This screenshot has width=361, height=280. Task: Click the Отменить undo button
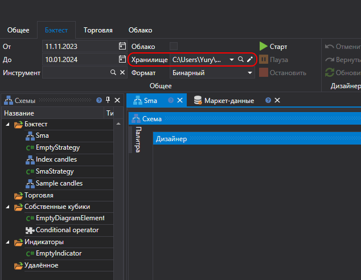click(343, 47)
